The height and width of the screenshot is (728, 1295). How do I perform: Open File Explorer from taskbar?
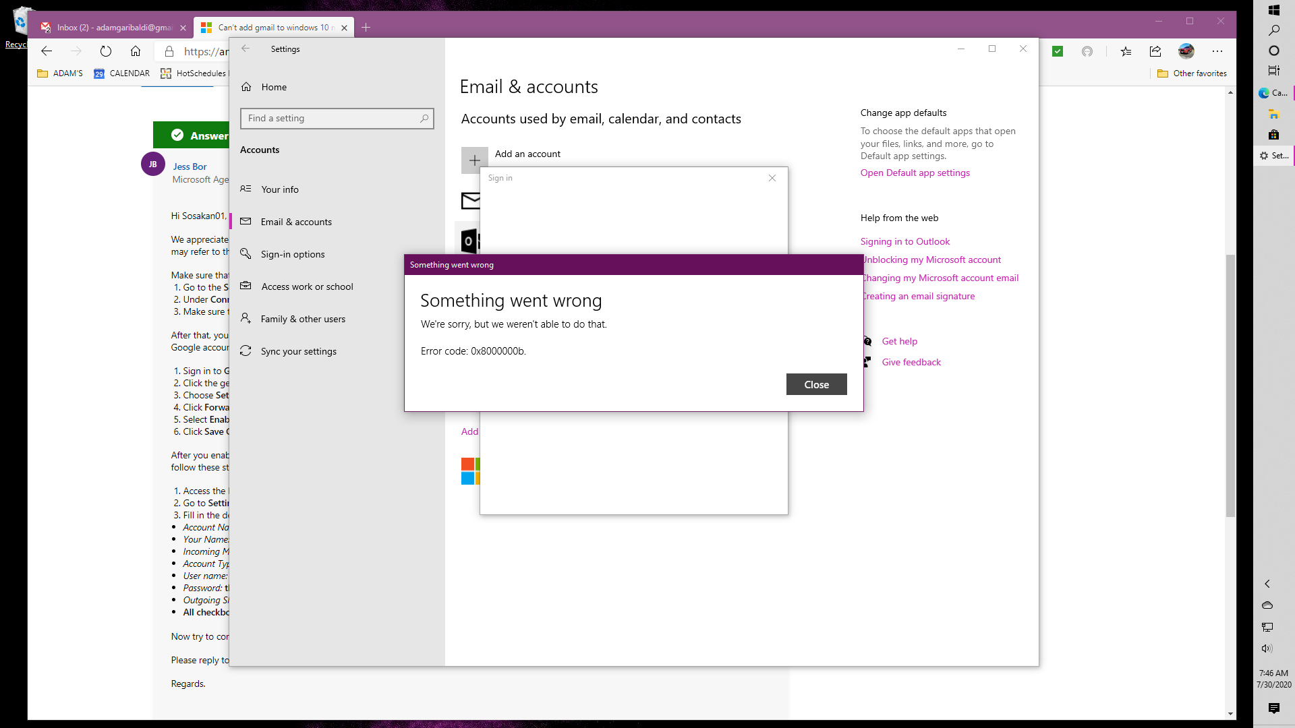point(1274,114)
